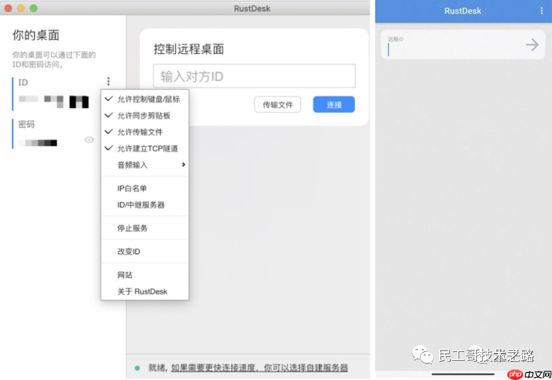Expand the 音频输入 submenu
The width and height of the screenshot is (552, 380).
point(145,165)
